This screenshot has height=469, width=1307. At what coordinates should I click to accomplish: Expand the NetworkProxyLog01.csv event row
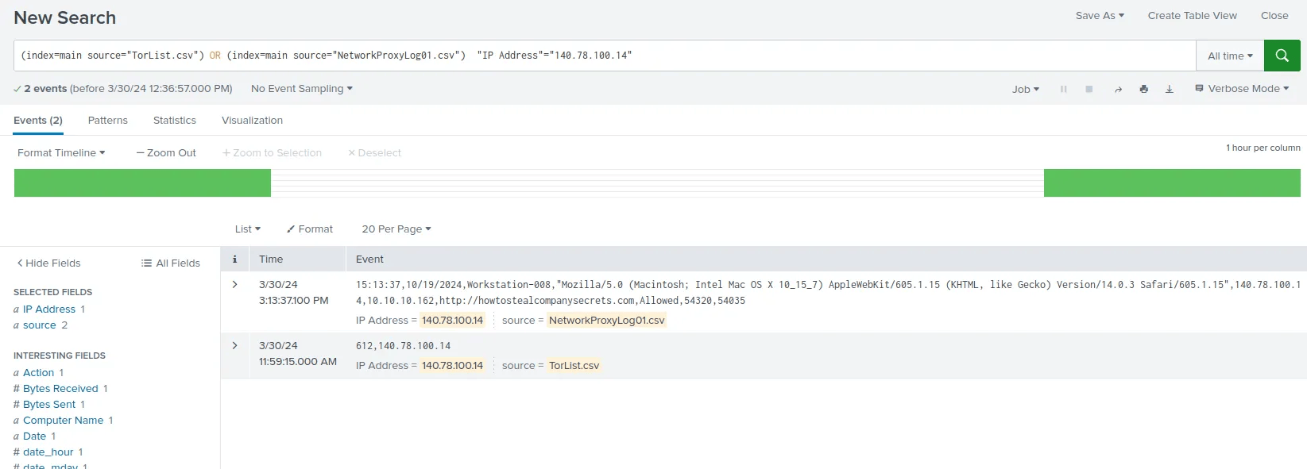click(x=234, y=285)
